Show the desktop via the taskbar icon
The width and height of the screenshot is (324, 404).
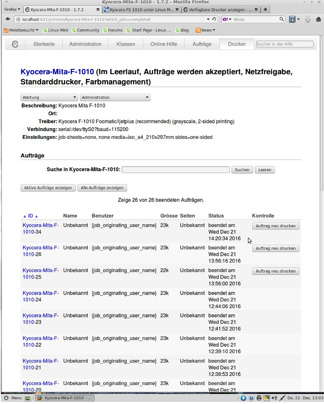click(28, 398)
